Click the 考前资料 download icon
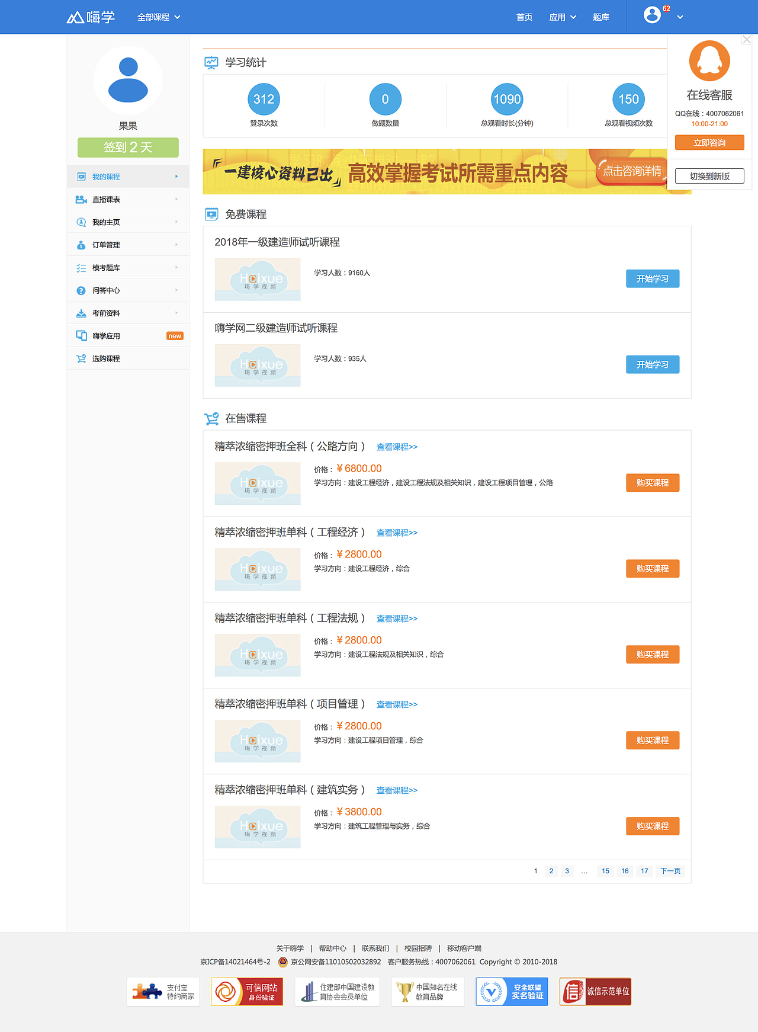The width and height of the screenshot is (758, 1032). click(81, 313)
